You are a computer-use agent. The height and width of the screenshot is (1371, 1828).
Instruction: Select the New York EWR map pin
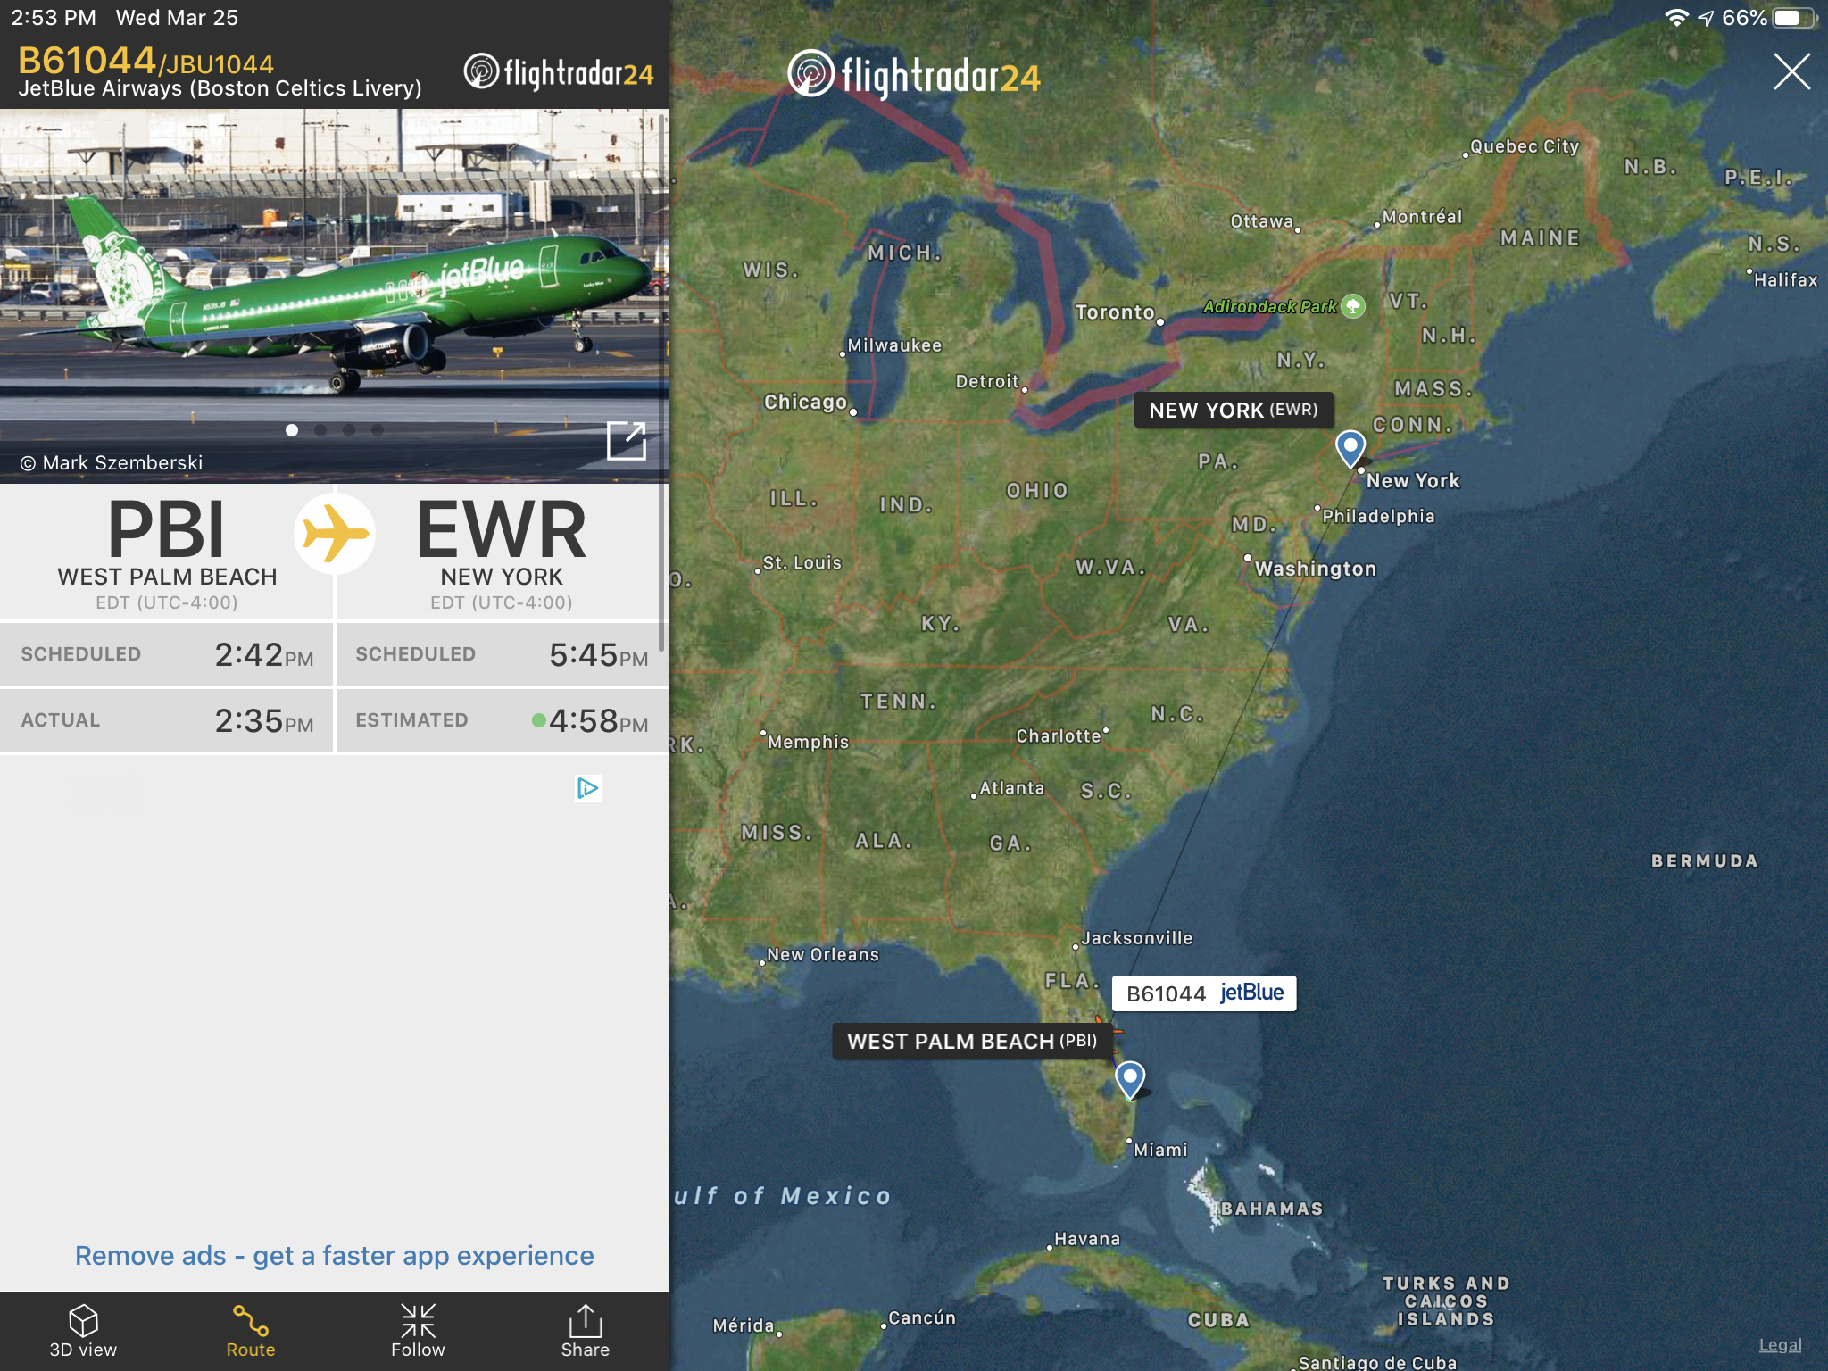[x=1350, y=448]
